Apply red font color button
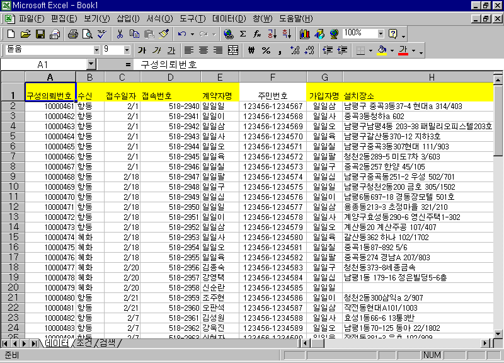The width and height of the screenshot is (504, 363). click(x=403, y=50)
